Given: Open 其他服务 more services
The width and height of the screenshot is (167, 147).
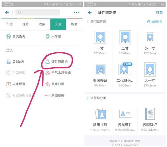Looking at the screenshot, I should point(55,95).
